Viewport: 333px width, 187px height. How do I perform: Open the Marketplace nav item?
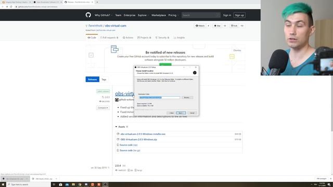[x=159, y=15]
